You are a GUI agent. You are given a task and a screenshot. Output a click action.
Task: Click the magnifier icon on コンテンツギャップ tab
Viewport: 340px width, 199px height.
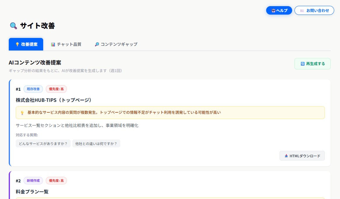coord(97,44)
